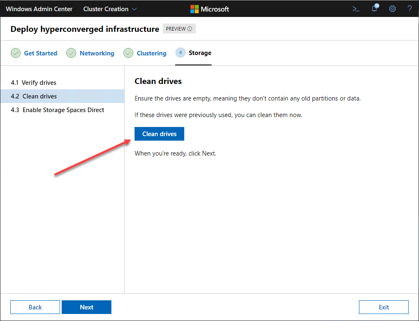Open the PowerShell console icon
419x321 pixels.
tap(356, 9)
